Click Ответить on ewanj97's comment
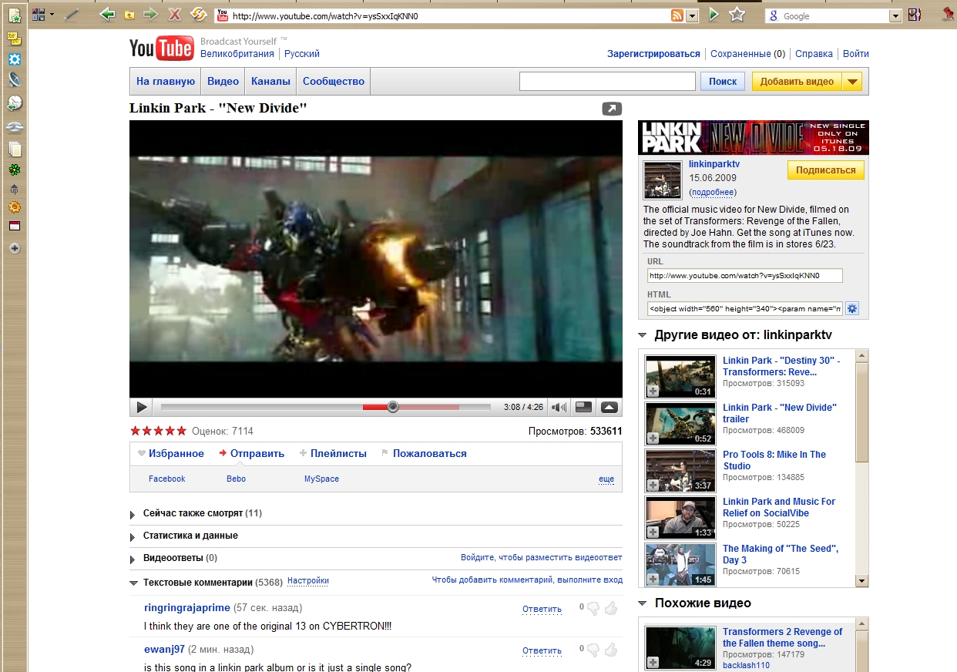The height and width of the screenshot is (672, 957). point(542,650)
